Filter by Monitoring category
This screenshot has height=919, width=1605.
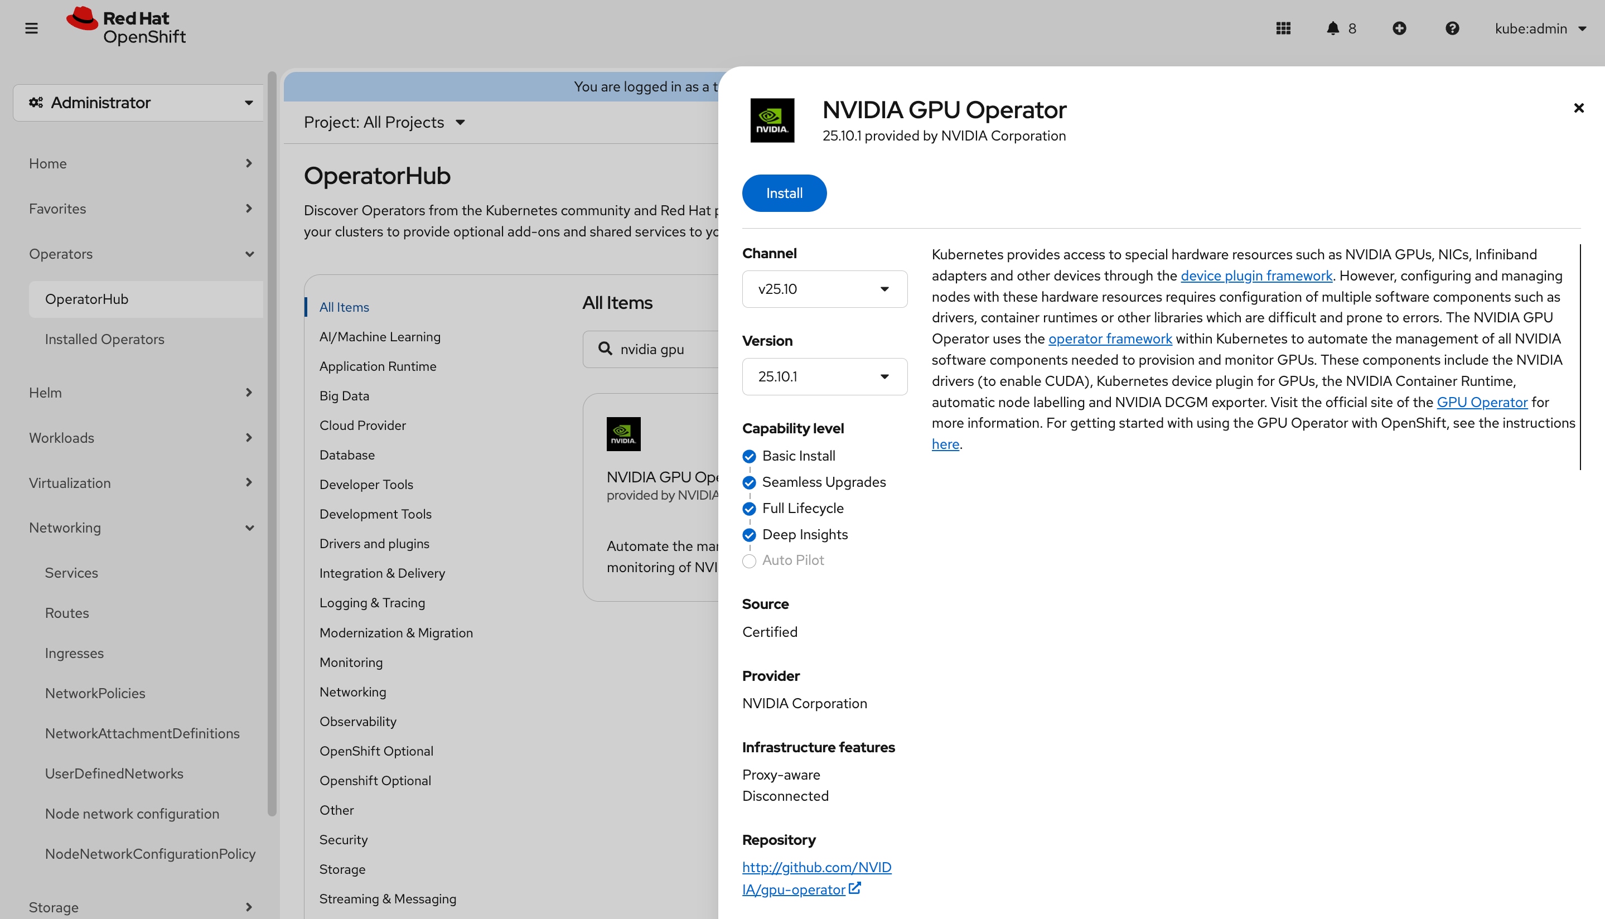(x=351, y=662)
